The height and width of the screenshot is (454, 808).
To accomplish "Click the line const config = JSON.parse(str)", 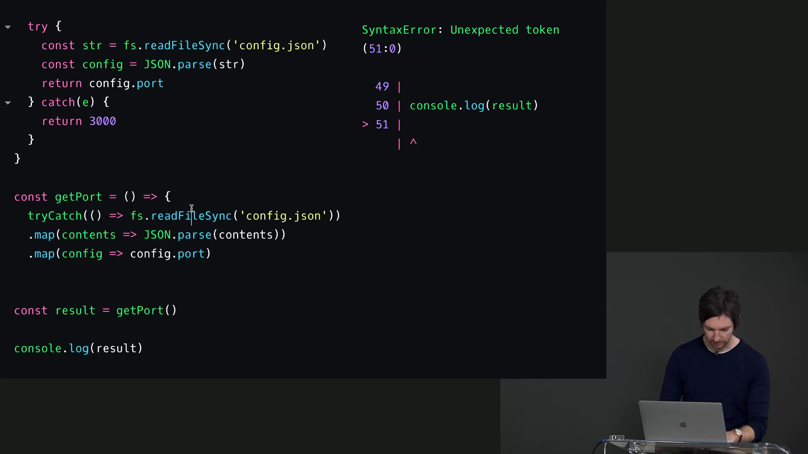I will (x=143, y=64).
